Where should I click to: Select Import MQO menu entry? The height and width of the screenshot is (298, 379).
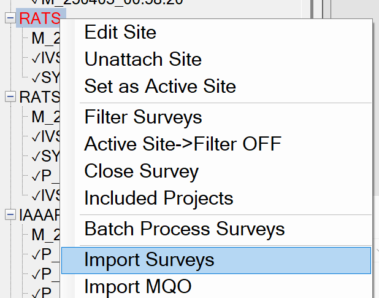coord(137,286)
